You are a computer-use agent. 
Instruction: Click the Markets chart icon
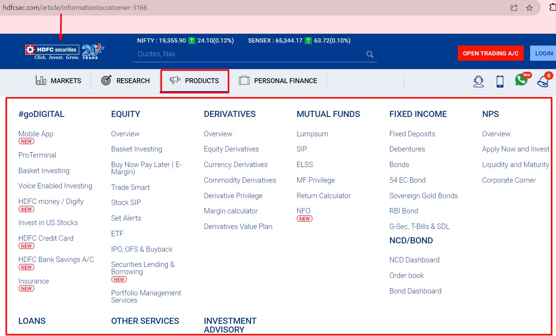point(41,80)
